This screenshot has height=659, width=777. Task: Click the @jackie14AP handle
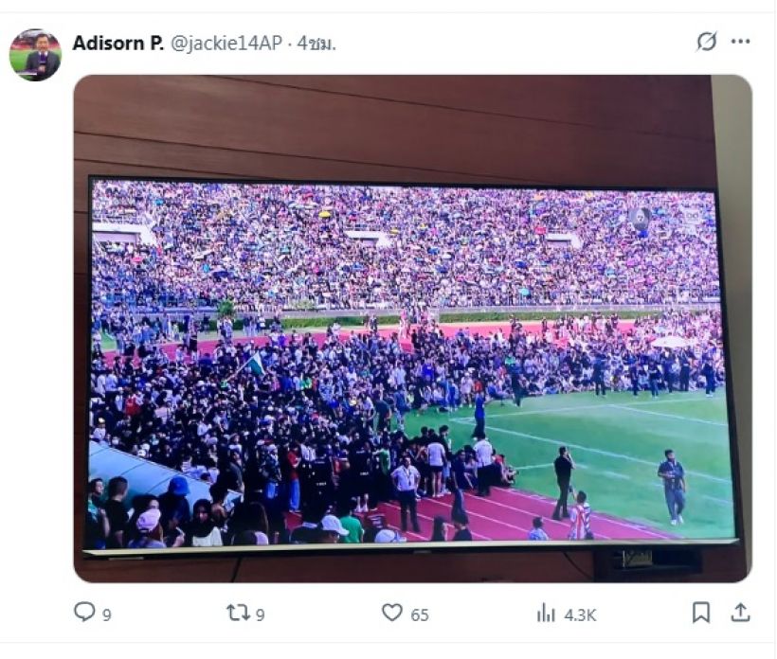pyautogui.click(x=226, y=43)
